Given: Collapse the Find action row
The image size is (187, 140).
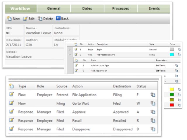Looking at the screenshot, I should pyautogui.click(x=70, y=55).
